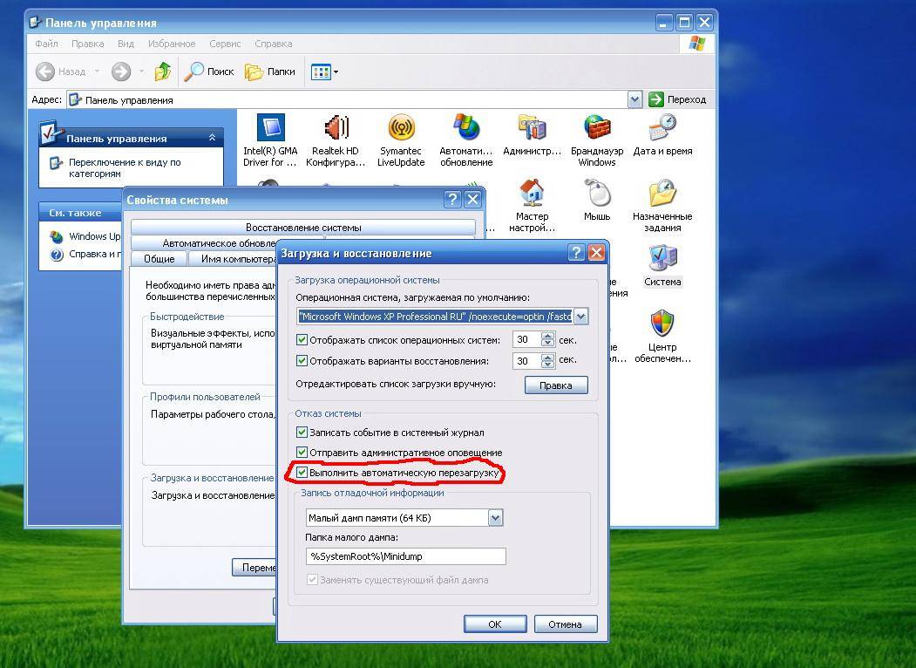Close the System Properties (Свойства системы) window
Viewport: 916px width, 668px height.
[x=472, y=200]
